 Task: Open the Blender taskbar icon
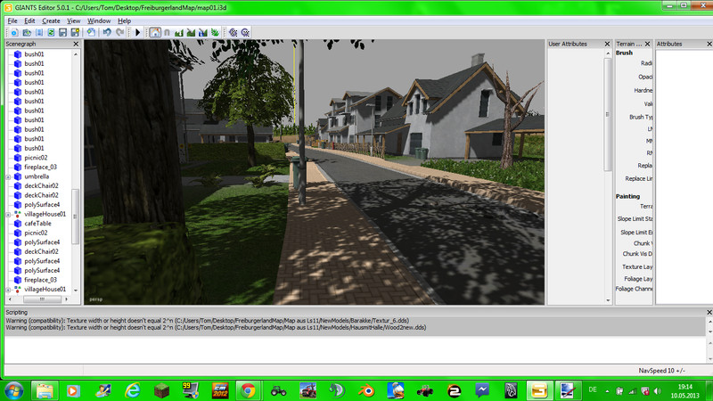click(366, 390)
